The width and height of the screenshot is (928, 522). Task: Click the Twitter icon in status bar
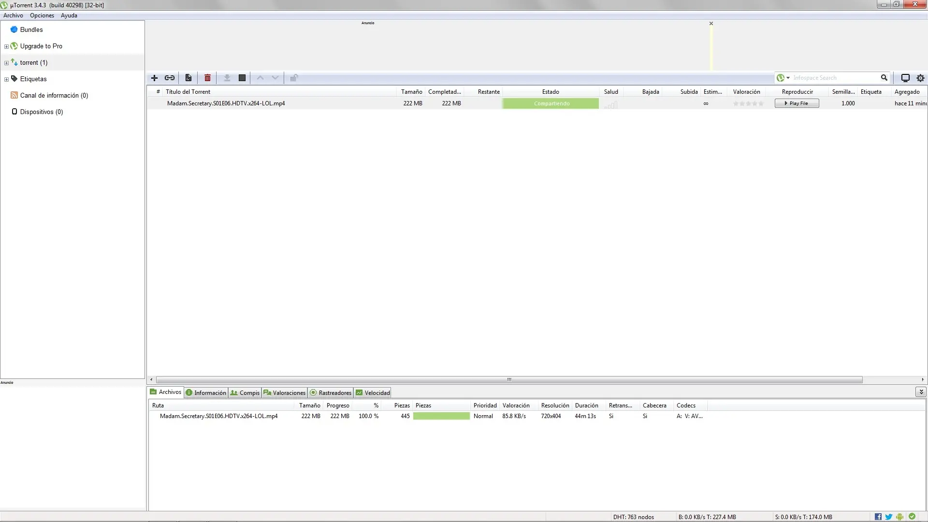pos(889,517)
